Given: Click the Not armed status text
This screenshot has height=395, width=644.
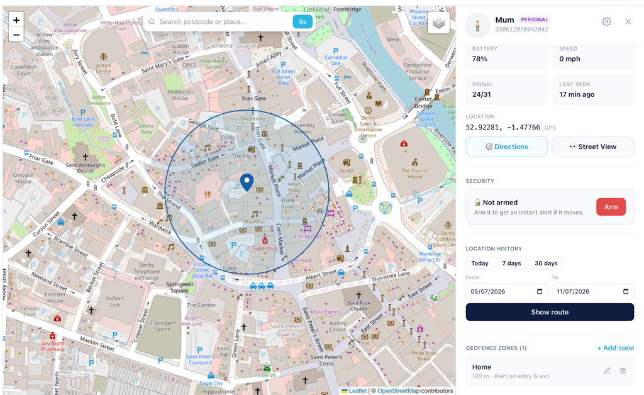Looking at the screenshot, I should (x=500, y=203).
